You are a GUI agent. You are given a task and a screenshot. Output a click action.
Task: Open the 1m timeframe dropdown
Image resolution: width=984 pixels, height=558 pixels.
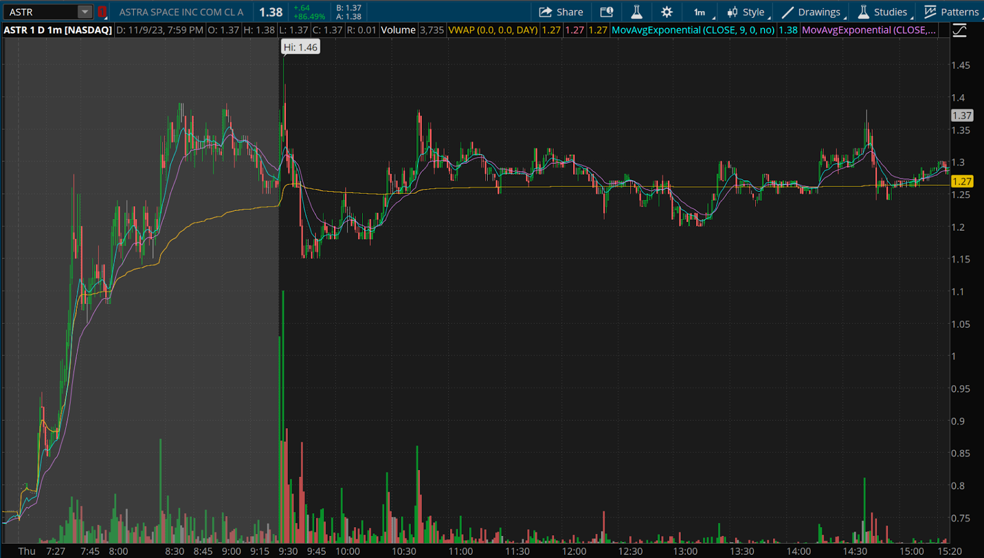(701, 12)
